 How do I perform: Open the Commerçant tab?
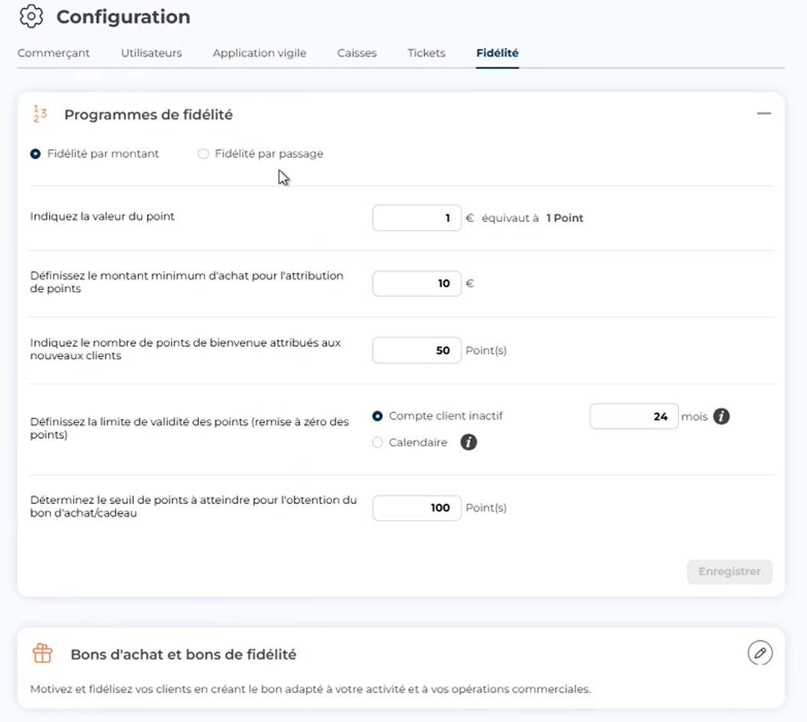coord(54,53)
